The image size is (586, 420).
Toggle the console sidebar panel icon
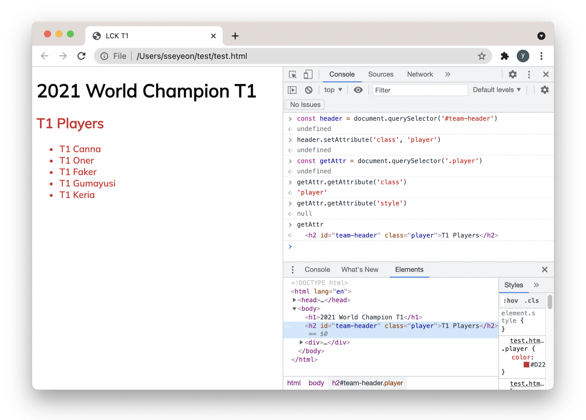point(292,90)
